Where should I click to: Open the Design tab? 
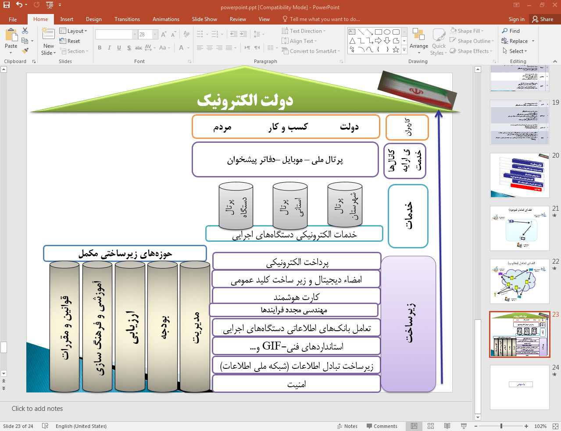[93, 19]
